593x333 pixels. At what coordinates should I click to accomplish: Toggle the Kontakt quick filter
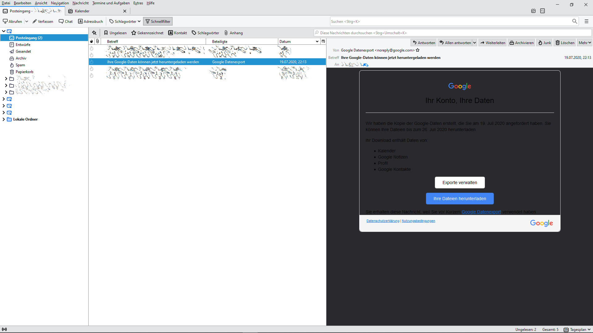point(178,33)
